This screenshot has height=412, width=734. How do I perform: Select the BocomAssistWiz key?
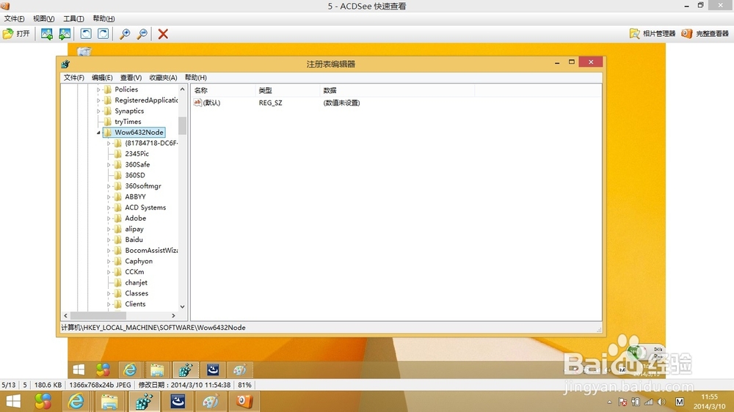click(x=150, y=251)
